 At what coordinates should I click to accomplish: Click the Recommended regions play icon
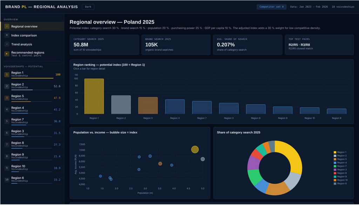7,54
